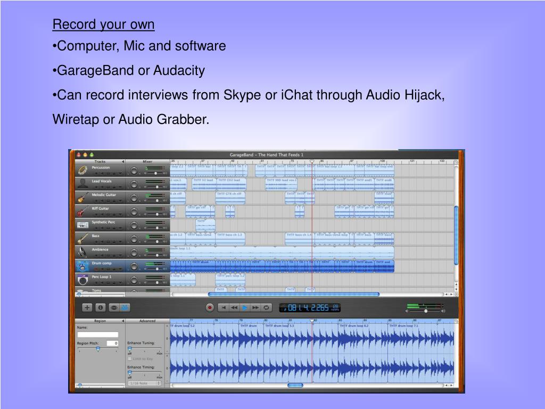The width and height of the screenshot is (545, 409).
Task: Click the "THTF drum loop 6.2" editor region
Action: click(x=362, y=353)
